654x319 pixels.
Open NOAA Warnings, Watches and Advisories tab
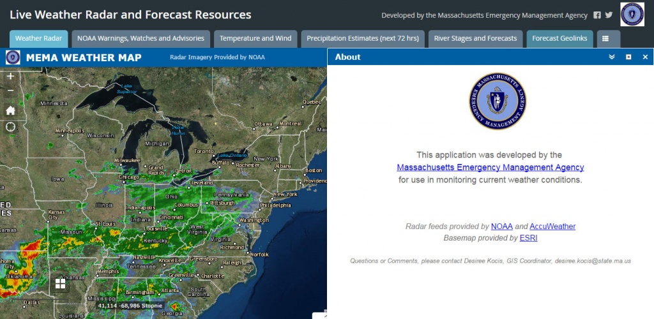tap(141, 39)
